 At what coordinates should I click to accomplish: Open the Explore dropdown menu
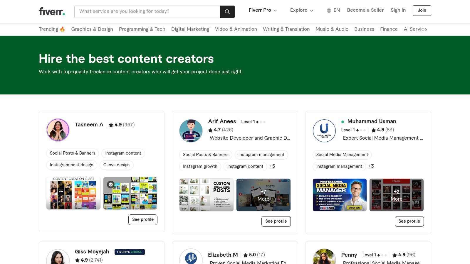(302, 10)
